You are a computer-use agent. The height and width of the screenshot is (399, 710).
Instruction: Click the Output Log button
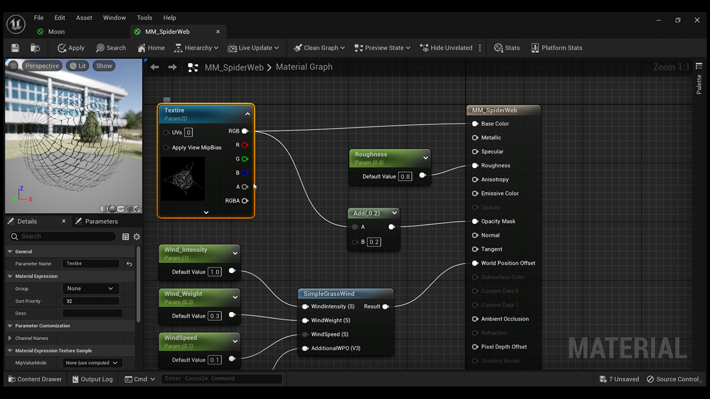pyautogui.click(x=92, y=379)
